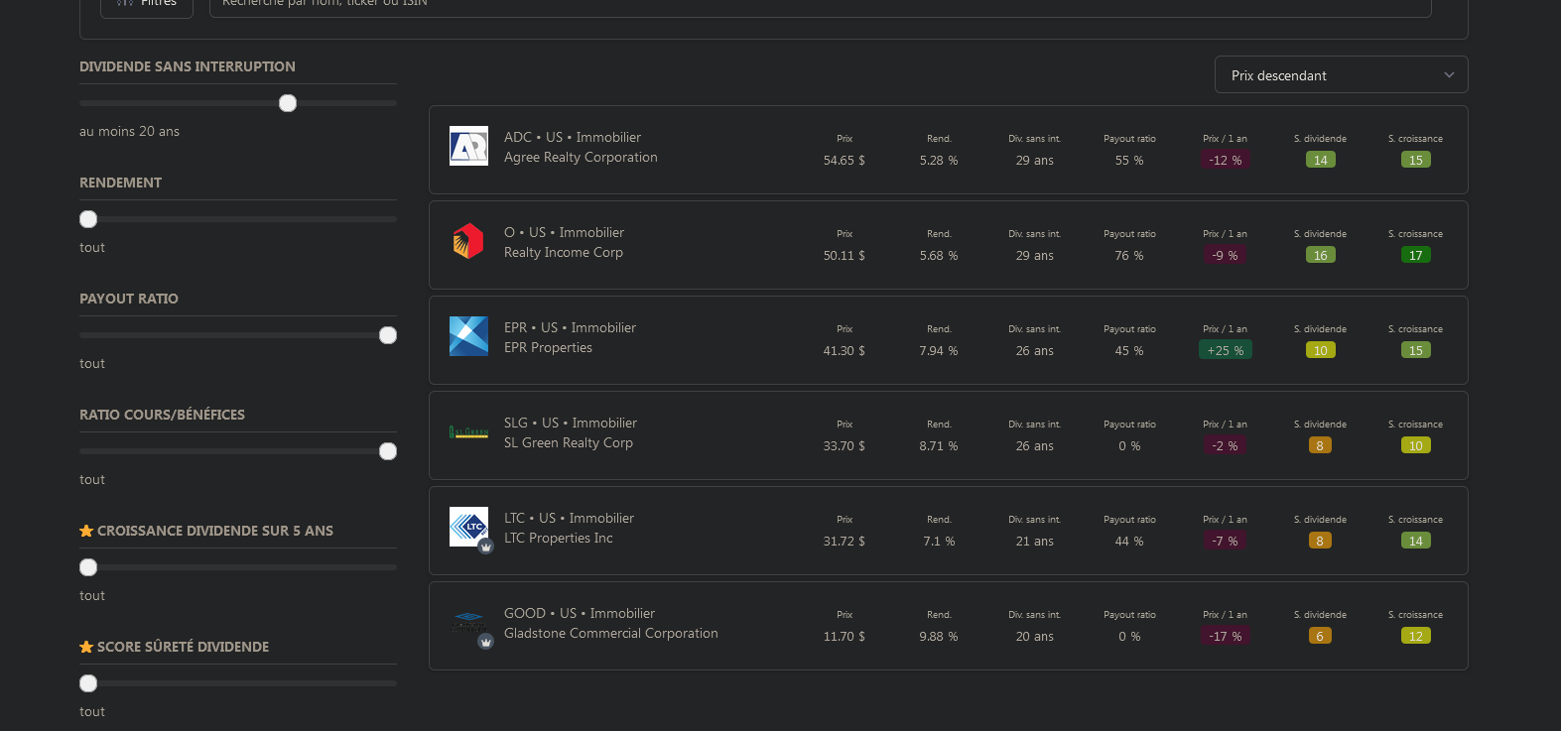The image size is (1561, 731).
Task: Click Realty Income dividend score 16 badge
Action: [x=1320, y=255]
